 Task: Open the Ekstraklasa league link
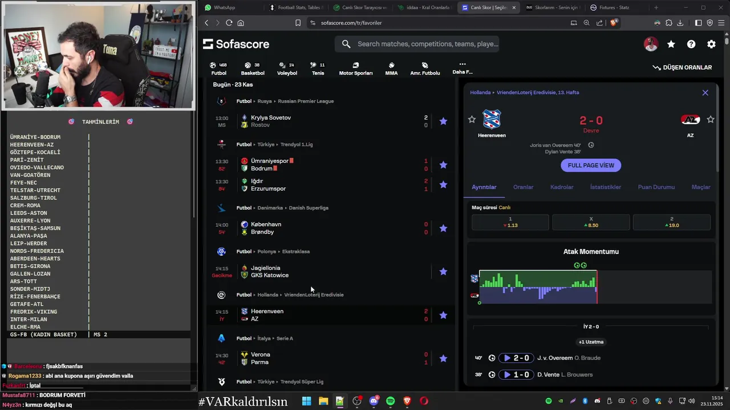coord(296,251)
